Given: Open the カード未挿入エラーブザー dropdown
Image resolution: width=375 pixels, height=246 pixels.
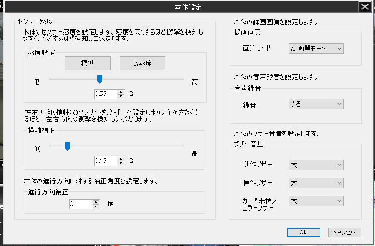Looking at the screenshot, I should [316, 201].
